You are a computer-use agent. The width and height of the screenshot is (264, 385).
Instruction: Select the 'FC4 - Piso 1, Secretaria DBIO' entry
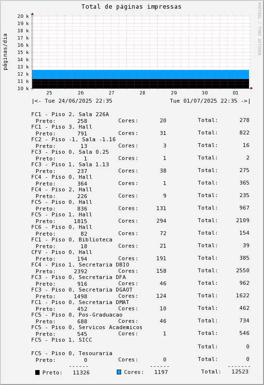[80, 265]
